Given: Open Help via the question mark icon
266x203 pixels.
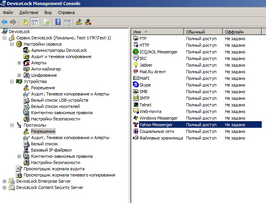Looking at the screenshot, I should [x=58, y=22].
